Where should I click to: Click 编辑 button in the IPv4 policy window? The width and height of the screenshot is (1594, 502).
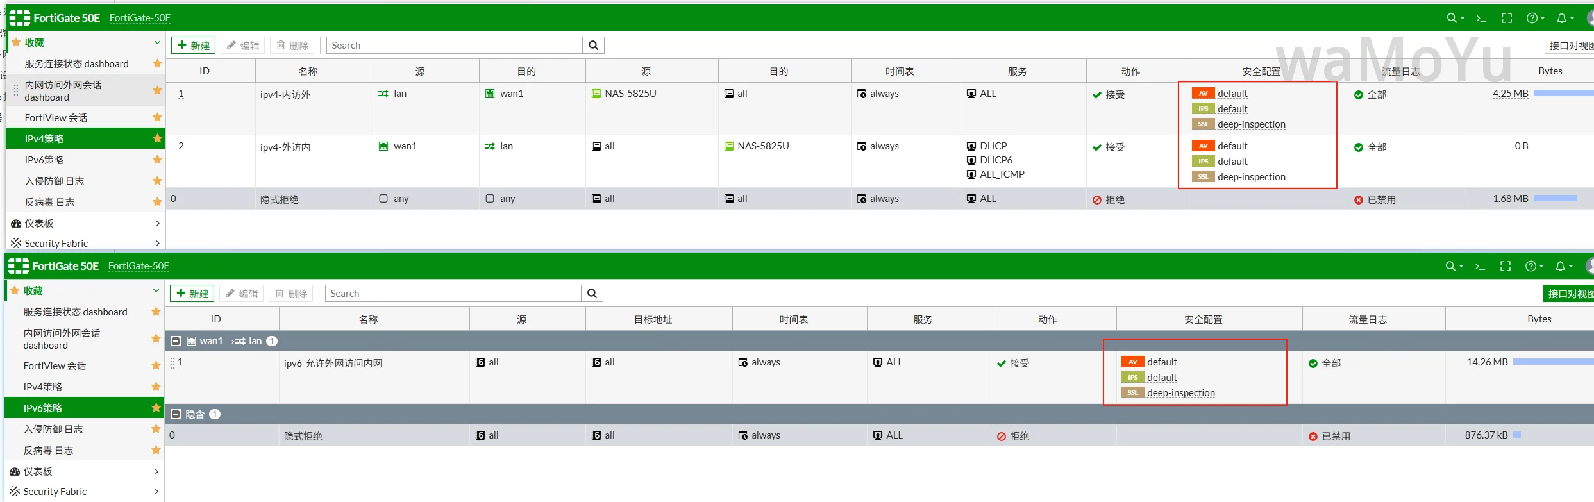(243, 46)
